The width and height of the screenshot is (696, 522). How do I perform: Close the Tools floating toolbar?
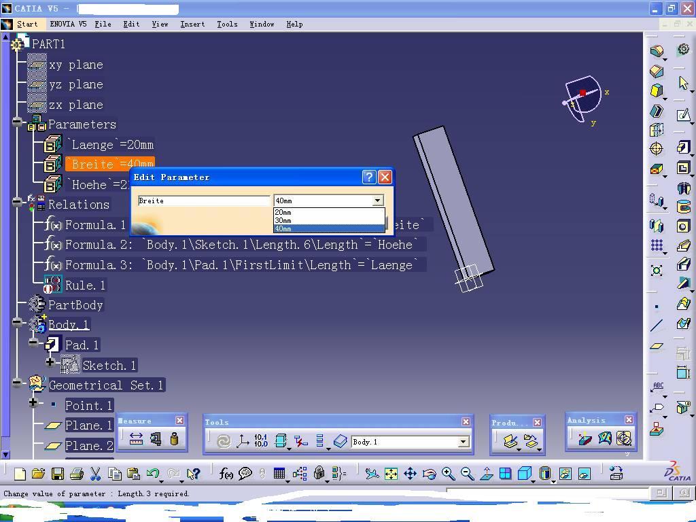[x=466, y=421]
